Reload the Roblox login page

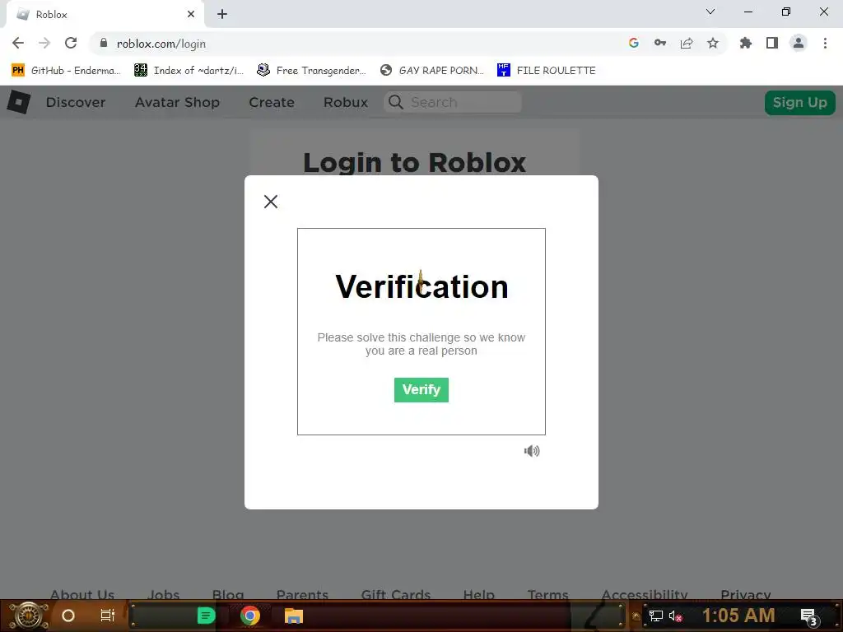point(71,44)
